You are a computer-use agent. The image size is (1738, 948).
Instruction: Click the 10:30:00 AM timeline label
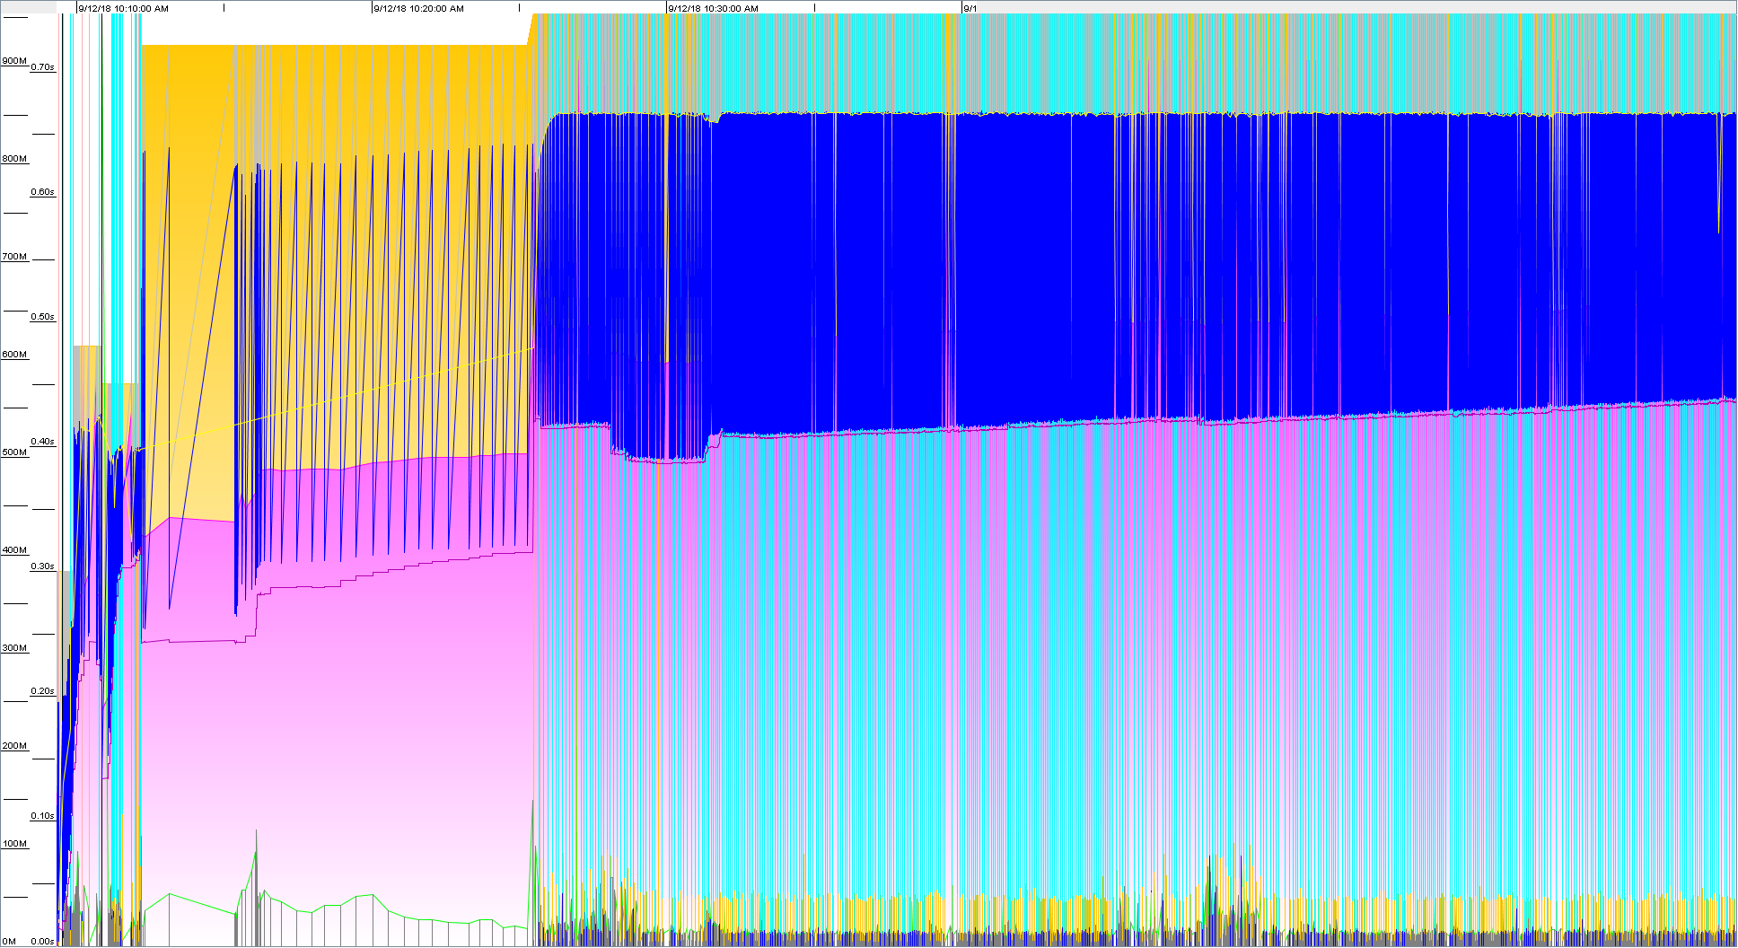pos(713,8)
